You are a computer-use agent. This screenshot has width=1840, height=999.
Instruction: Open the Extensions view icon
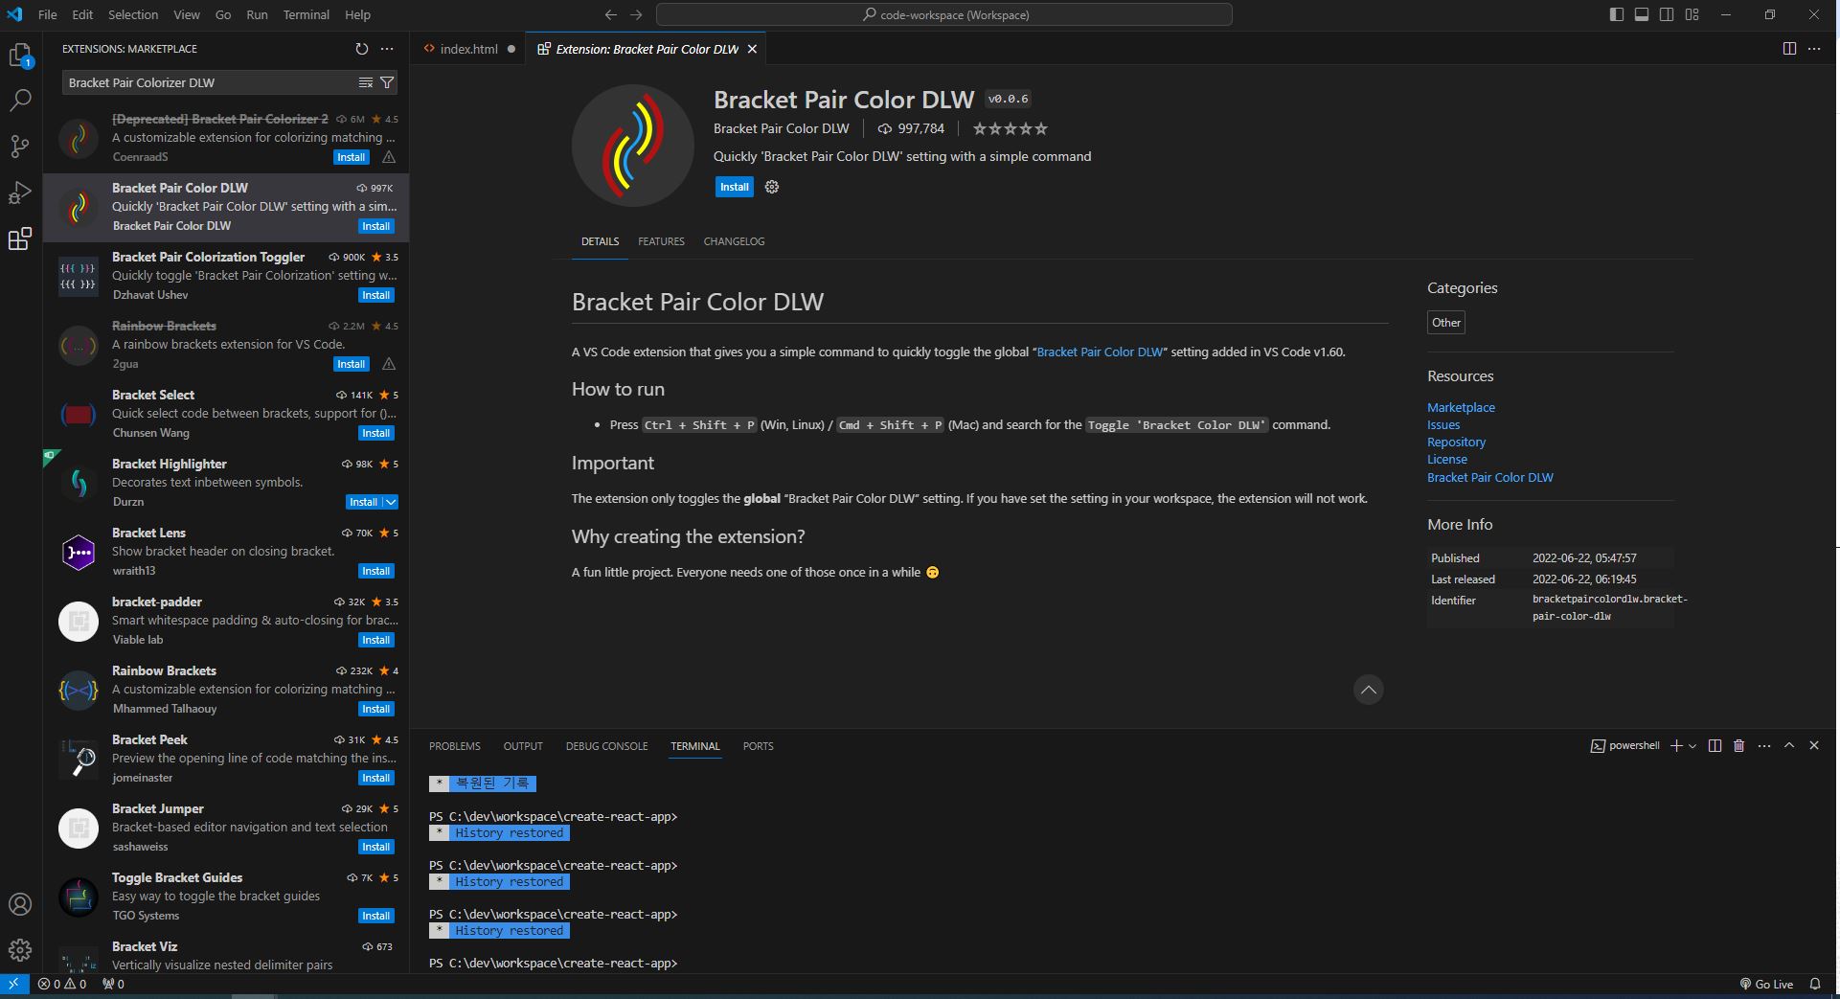pos(20,238)
